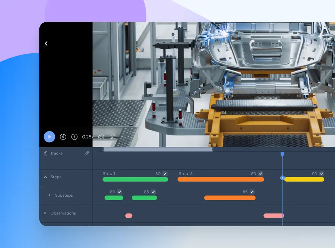Click the "Tracks" header label
Image resolution: width=335 pixels, height=248 pixels.
(56, 153)
